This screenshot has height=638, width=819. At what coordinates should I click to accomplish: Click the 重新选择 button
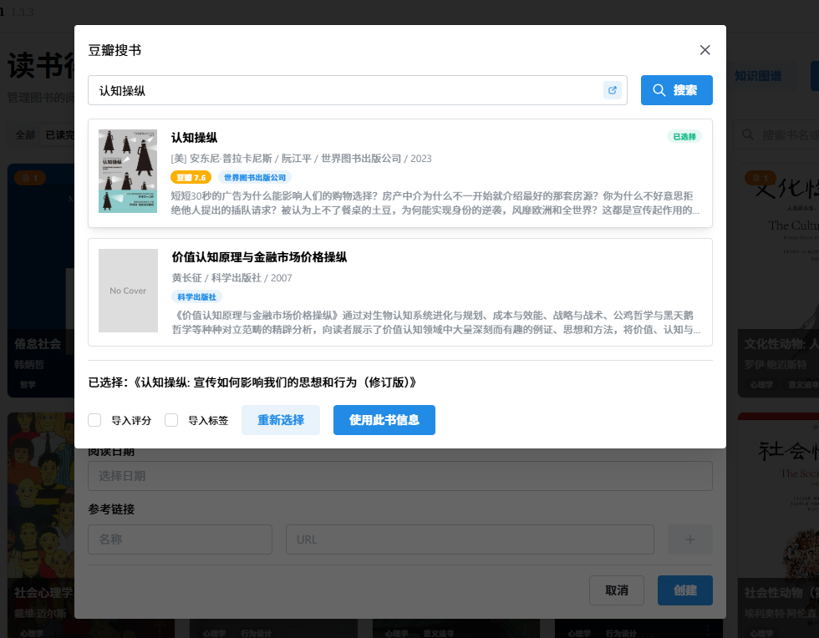282,420
